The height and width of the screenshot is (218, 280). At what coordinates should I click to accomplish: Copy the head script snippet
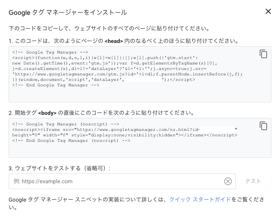pyautogui.click(x=264, y=54)
